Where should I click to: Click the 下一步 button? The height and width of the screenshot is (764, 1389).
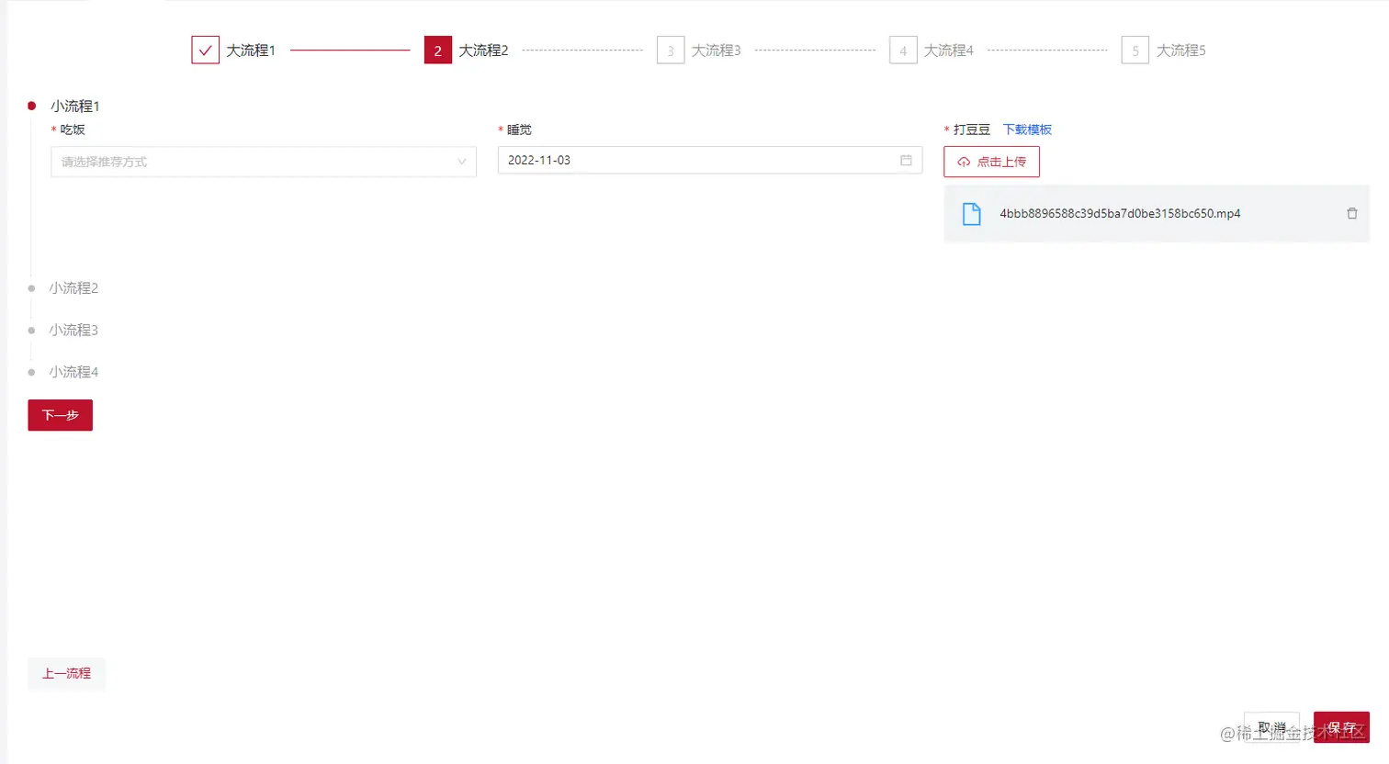[x=61, y=415]
